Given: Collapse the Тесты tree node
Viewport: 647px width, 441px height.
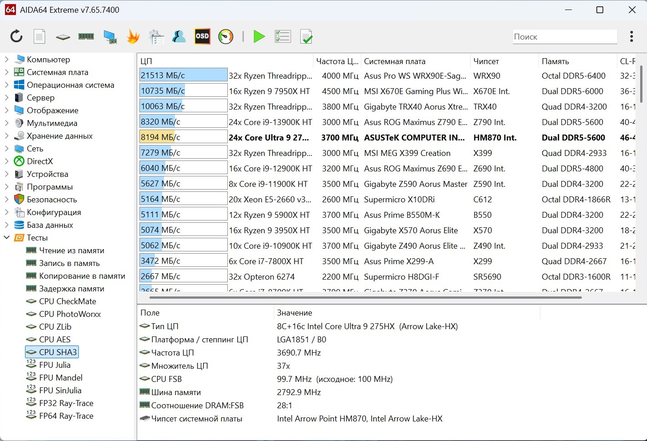Looking at the screenshot, I should (x=6, y=238).
